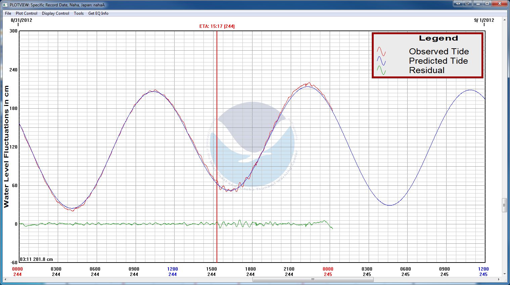Click the horizontal scrollbar thumb
The width and height of the screenshot is (510, 285).
[x=313, y=279]
